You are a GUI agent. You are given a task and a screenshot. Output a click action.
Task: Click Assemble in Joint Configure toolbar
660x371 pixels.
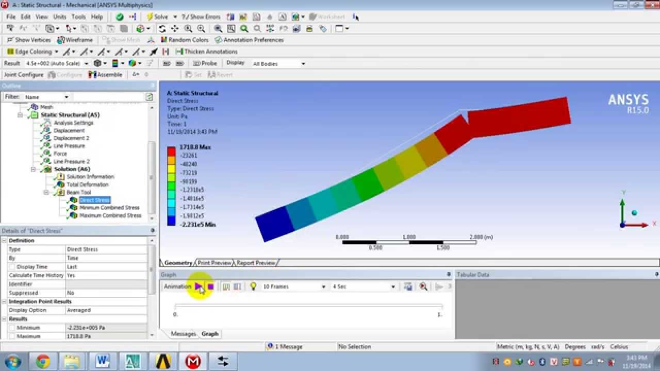pos(105,75)
